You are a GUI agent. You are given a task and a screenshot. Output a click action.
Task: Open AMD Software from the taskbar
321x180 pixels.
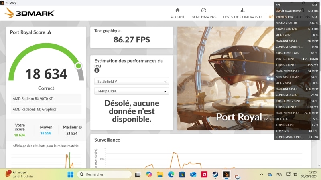[204, 174]
